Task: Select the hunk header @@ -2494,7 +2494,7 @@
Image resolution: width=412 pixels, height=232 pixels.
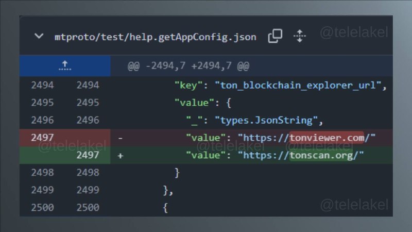Action: tap(188, 66)
